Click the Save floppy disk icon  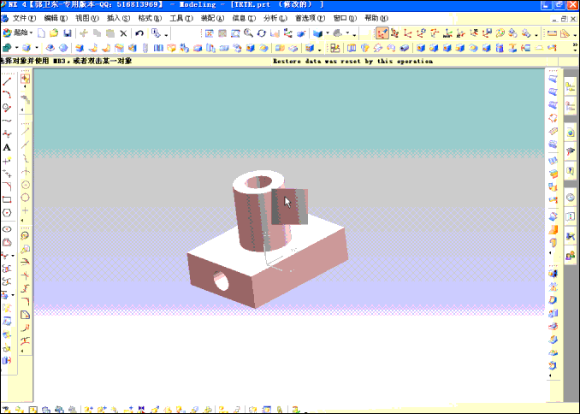[68, 33]
